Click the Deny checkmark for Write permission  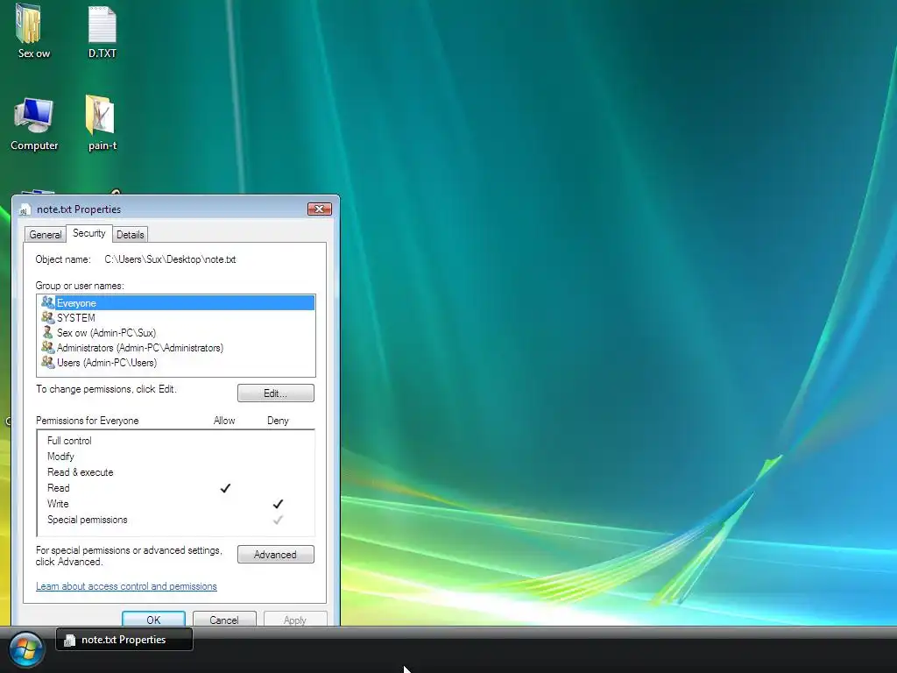coord(278,504)
